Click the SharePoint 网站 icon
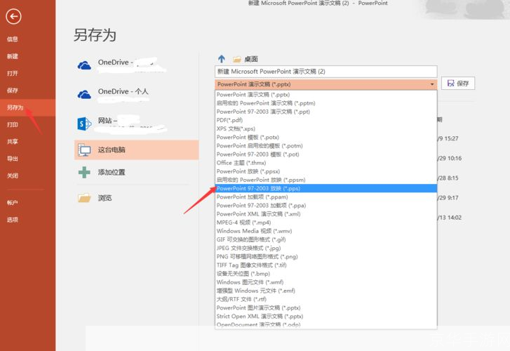The image size is (510, 351). [84, 124]
